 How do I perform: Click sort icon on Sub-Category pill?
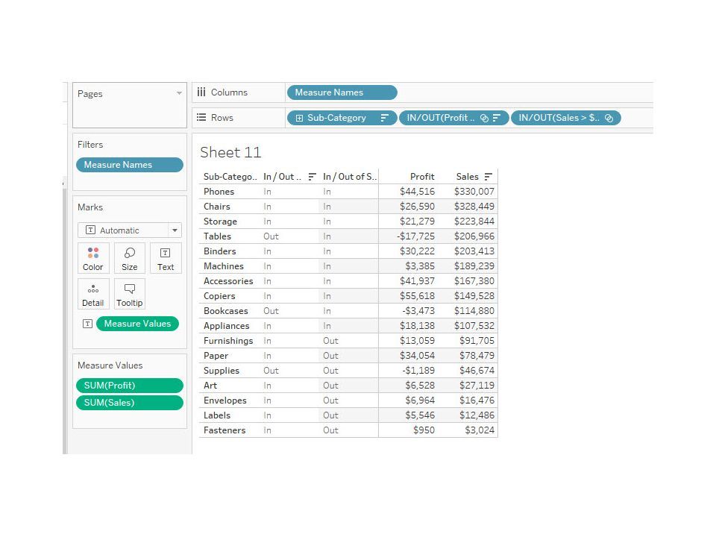coord(385,118)
